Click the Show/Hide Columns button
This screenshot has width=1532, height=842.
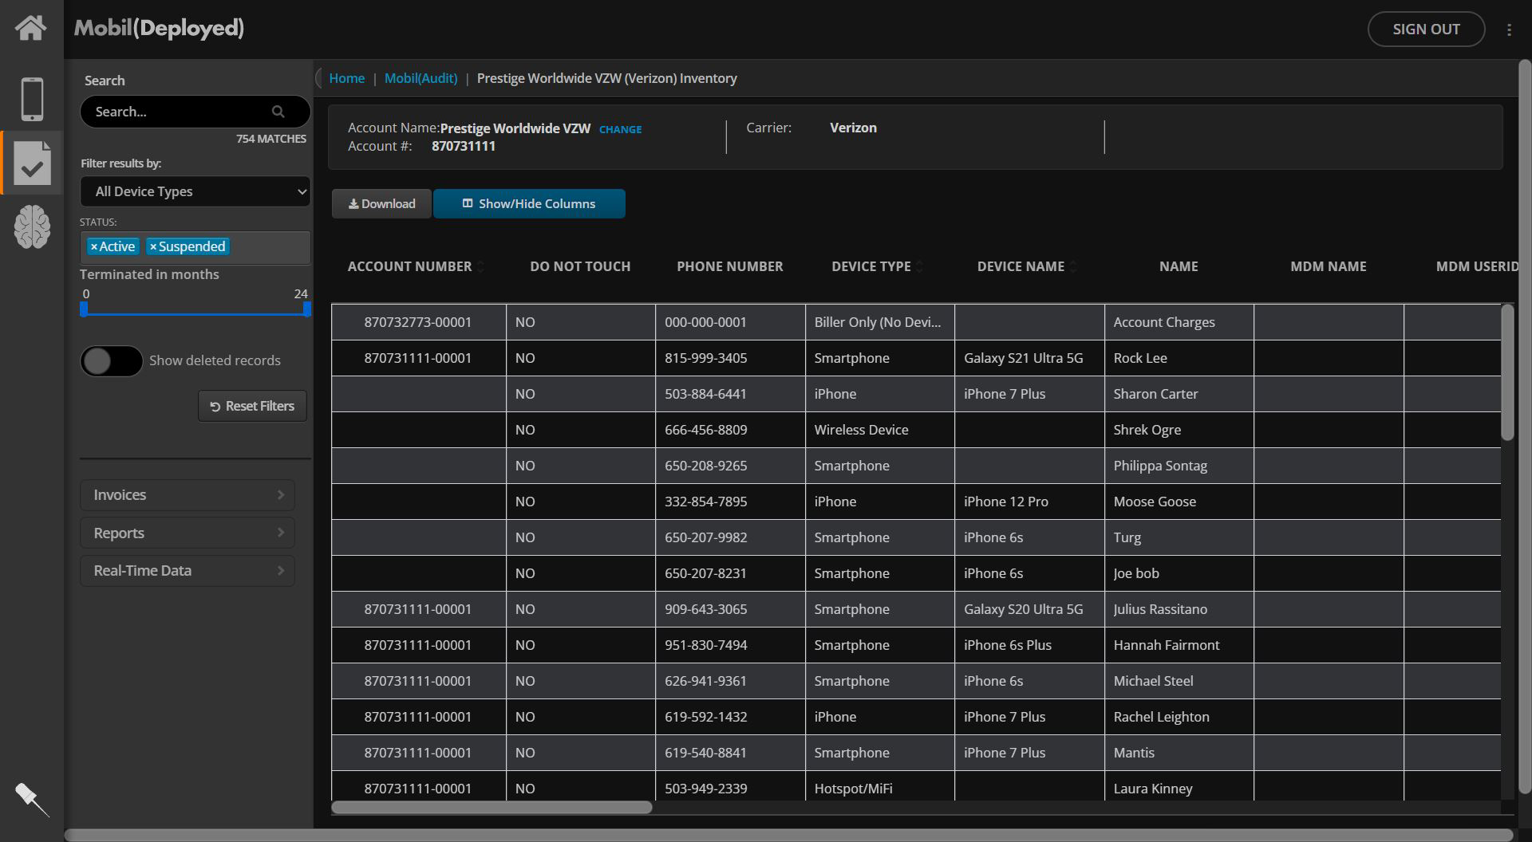529,204
